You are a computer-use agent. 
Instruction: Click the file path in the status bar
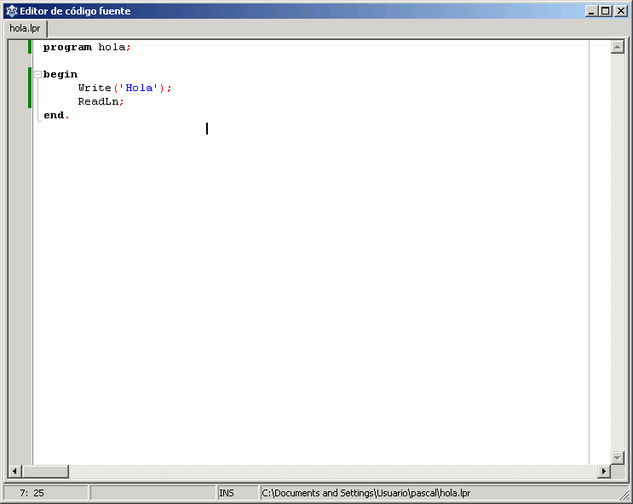[x=366, y=493]
